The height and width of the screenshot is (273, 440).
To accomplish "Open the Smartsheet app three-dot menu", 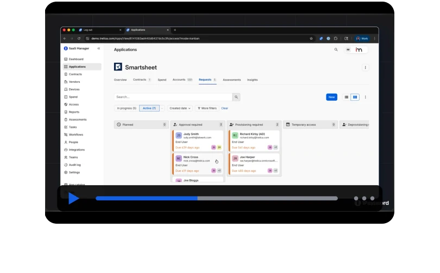I will coord(366,67).
